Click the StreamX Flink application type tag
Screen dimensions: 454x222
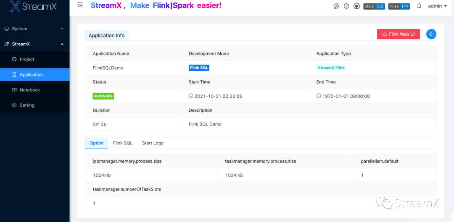point(331,68)
